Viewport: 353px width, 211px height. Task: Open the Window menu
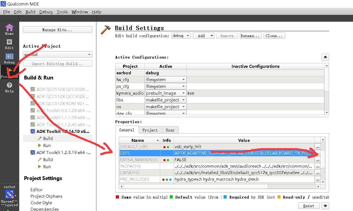pos(80,12)
